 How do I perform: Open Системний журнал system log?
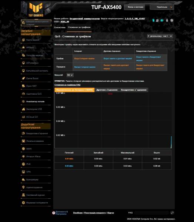[36, 195]
